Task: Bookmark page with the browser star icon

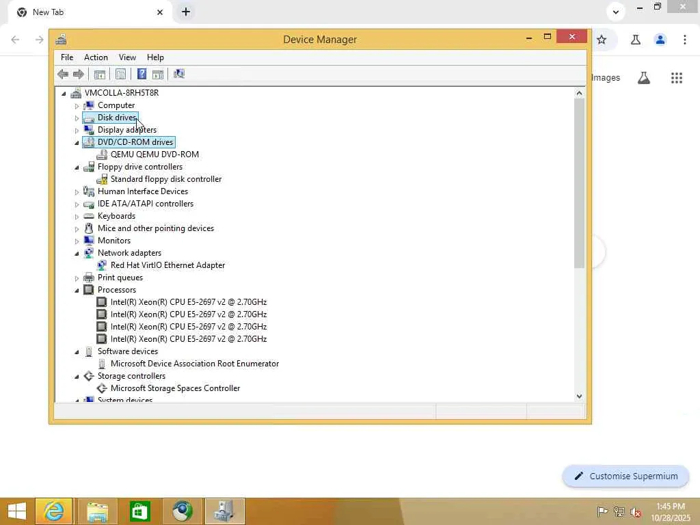Action: 602,40
